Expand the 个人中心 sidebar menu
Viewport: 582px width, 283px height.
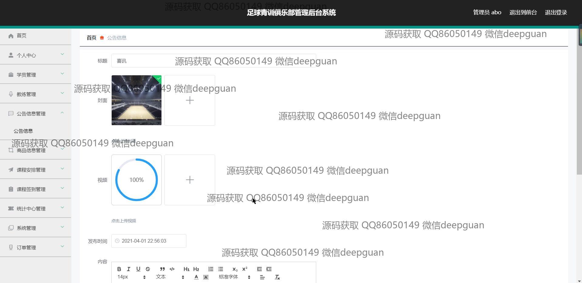click(x=36, y=55)
